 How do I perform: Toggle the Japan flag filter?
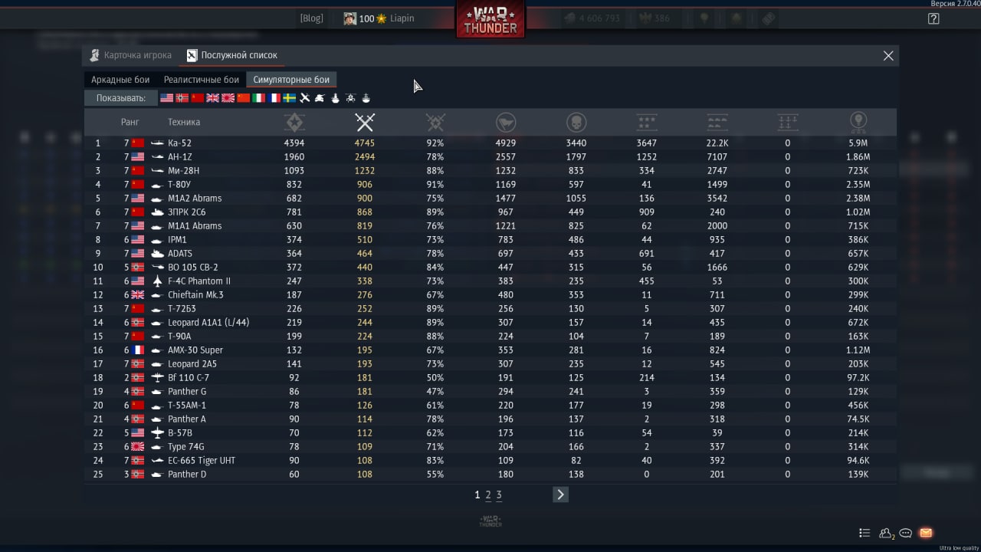tap(228, 98)
